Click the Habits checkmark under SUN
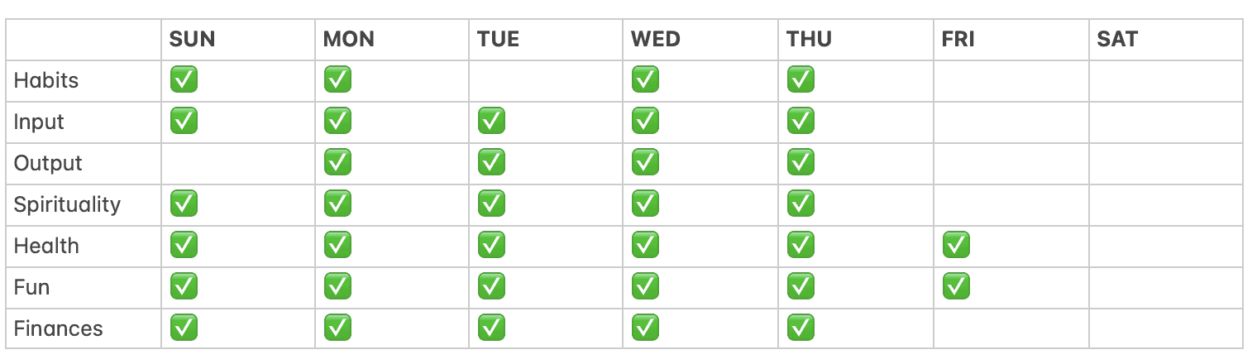 (x=183, y=80)
